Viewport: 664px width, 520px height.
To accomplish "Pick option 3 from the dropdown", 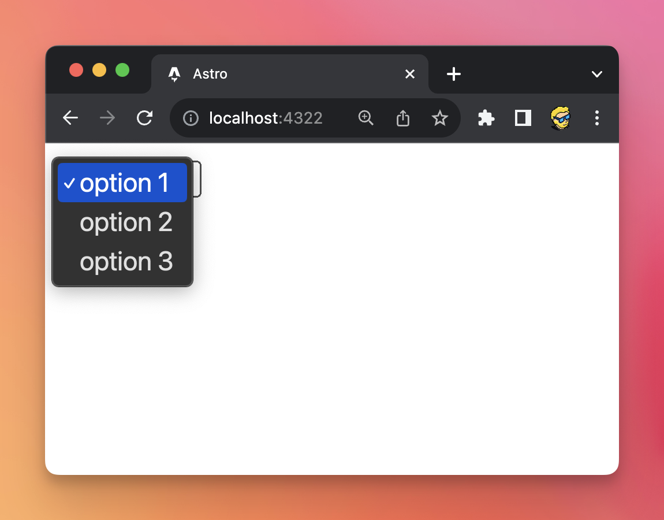I will (x=125, y=262).
